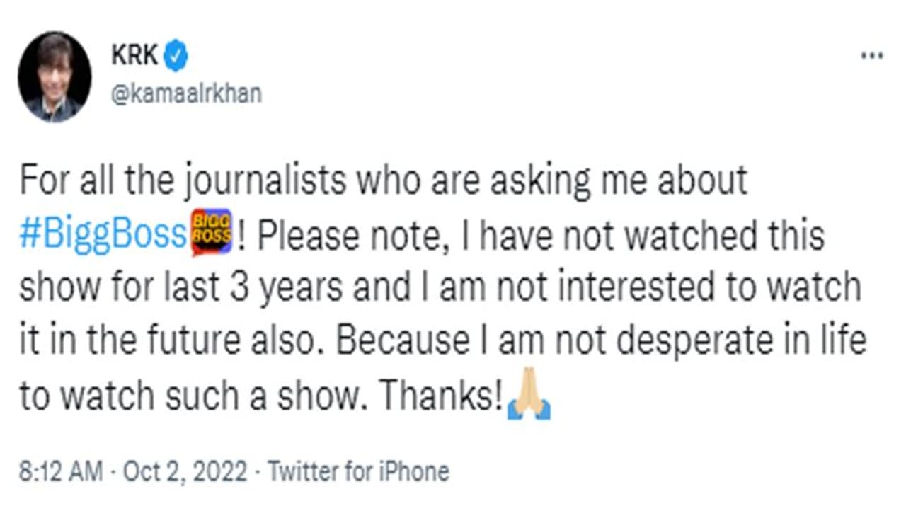Visit the @kamaalrkhan handle profile
This screenshot has width=906, height=511.
(186, 93)
